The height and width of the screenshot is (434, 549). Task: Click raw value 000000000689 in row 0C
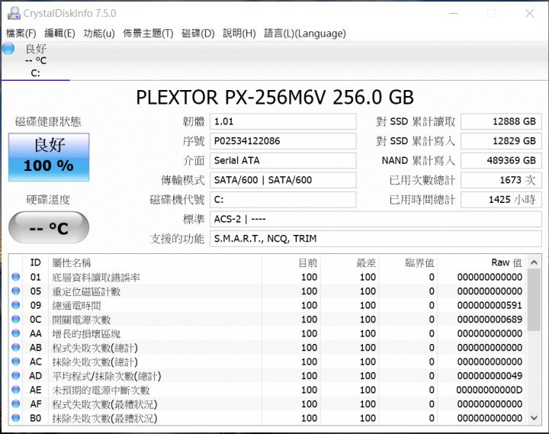[x=490, y=319]
